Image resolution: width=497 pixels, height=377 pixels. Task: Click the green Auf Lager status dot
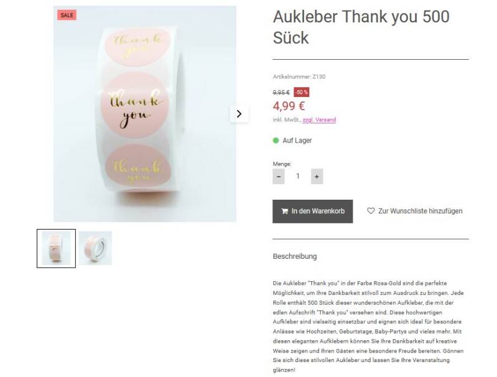pos(276,141)
